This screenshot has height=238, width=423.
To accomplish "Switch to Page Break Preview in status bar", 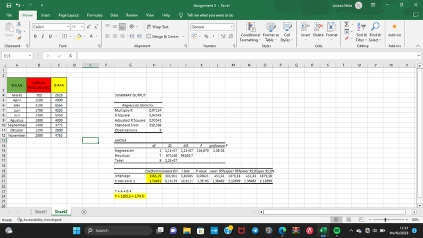I will tap(361, 219).
